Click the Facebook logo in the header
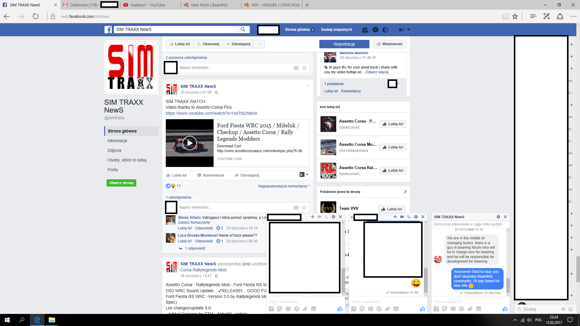The height and width of the screenshot is (326, 580). 108,30
